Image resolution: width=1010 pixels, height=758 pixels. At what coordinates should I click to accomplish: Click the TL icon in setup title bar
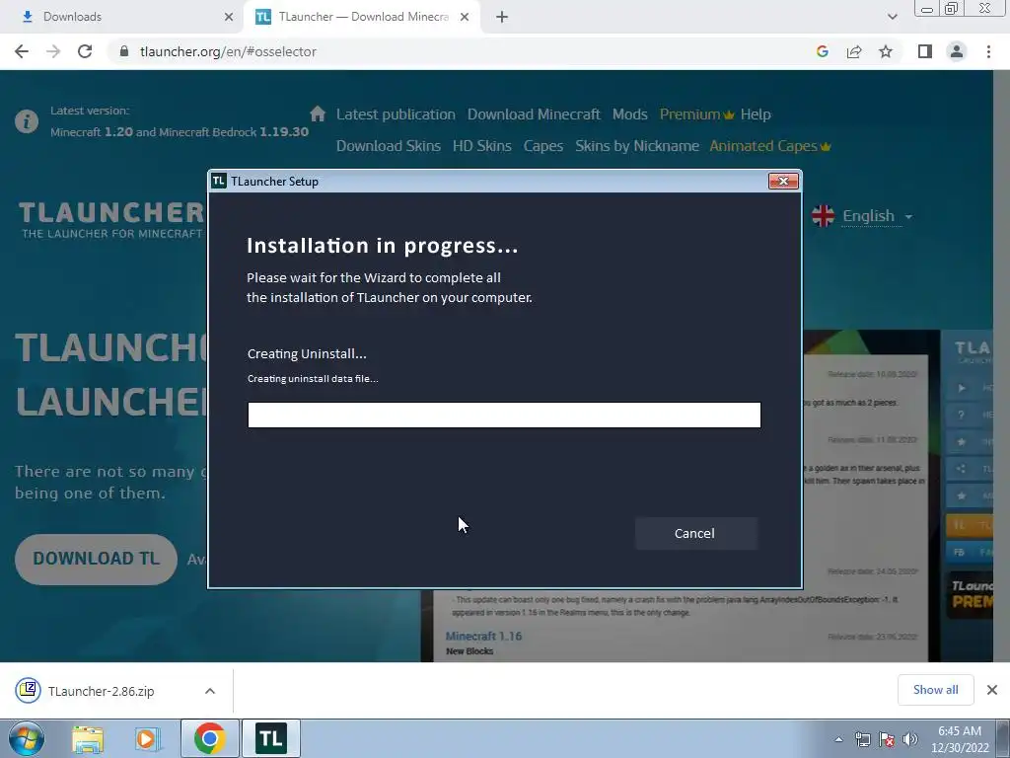219,182
